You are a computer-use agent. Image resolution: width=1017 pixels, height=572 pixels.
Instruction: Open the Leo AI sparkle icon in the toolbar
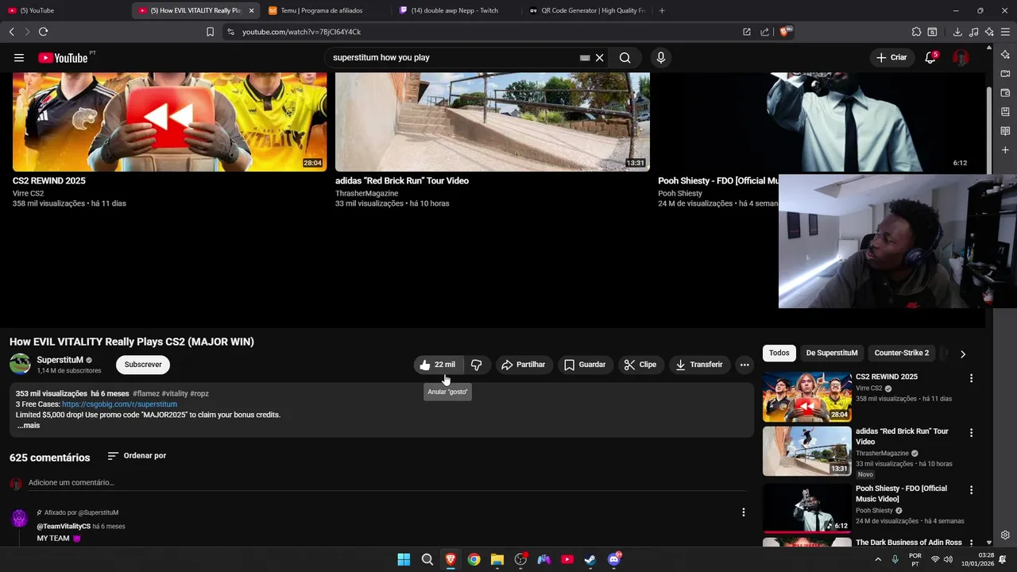point(990,32)
